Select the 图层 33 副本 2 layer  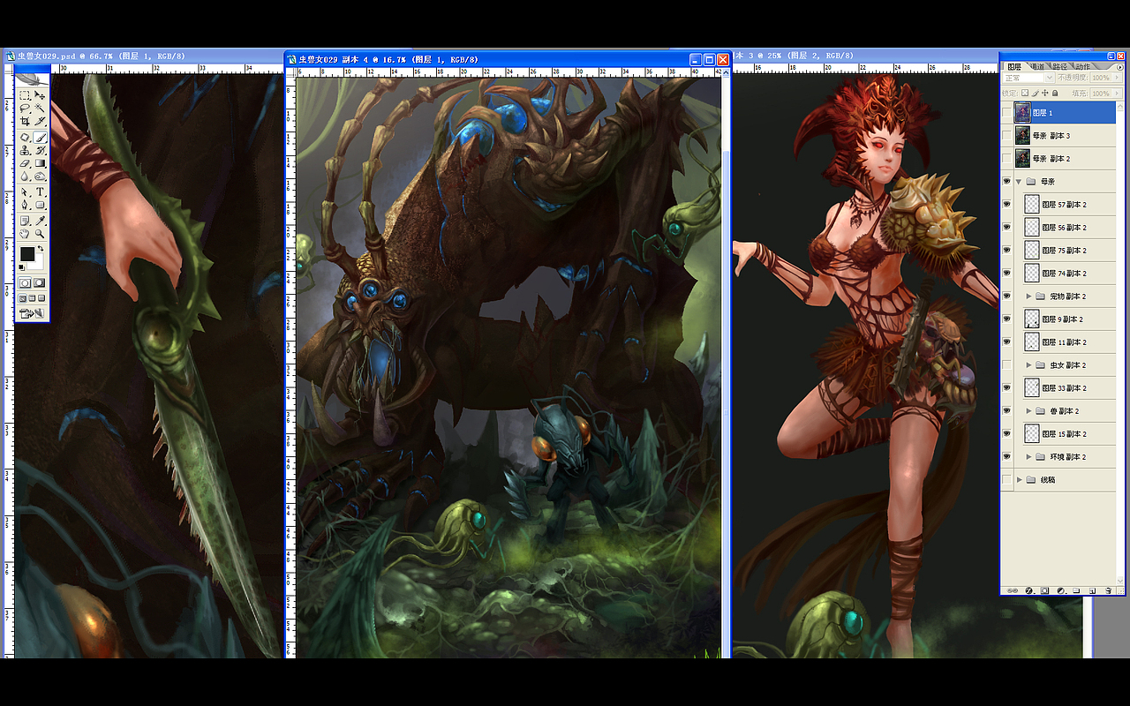point(1065,388)
